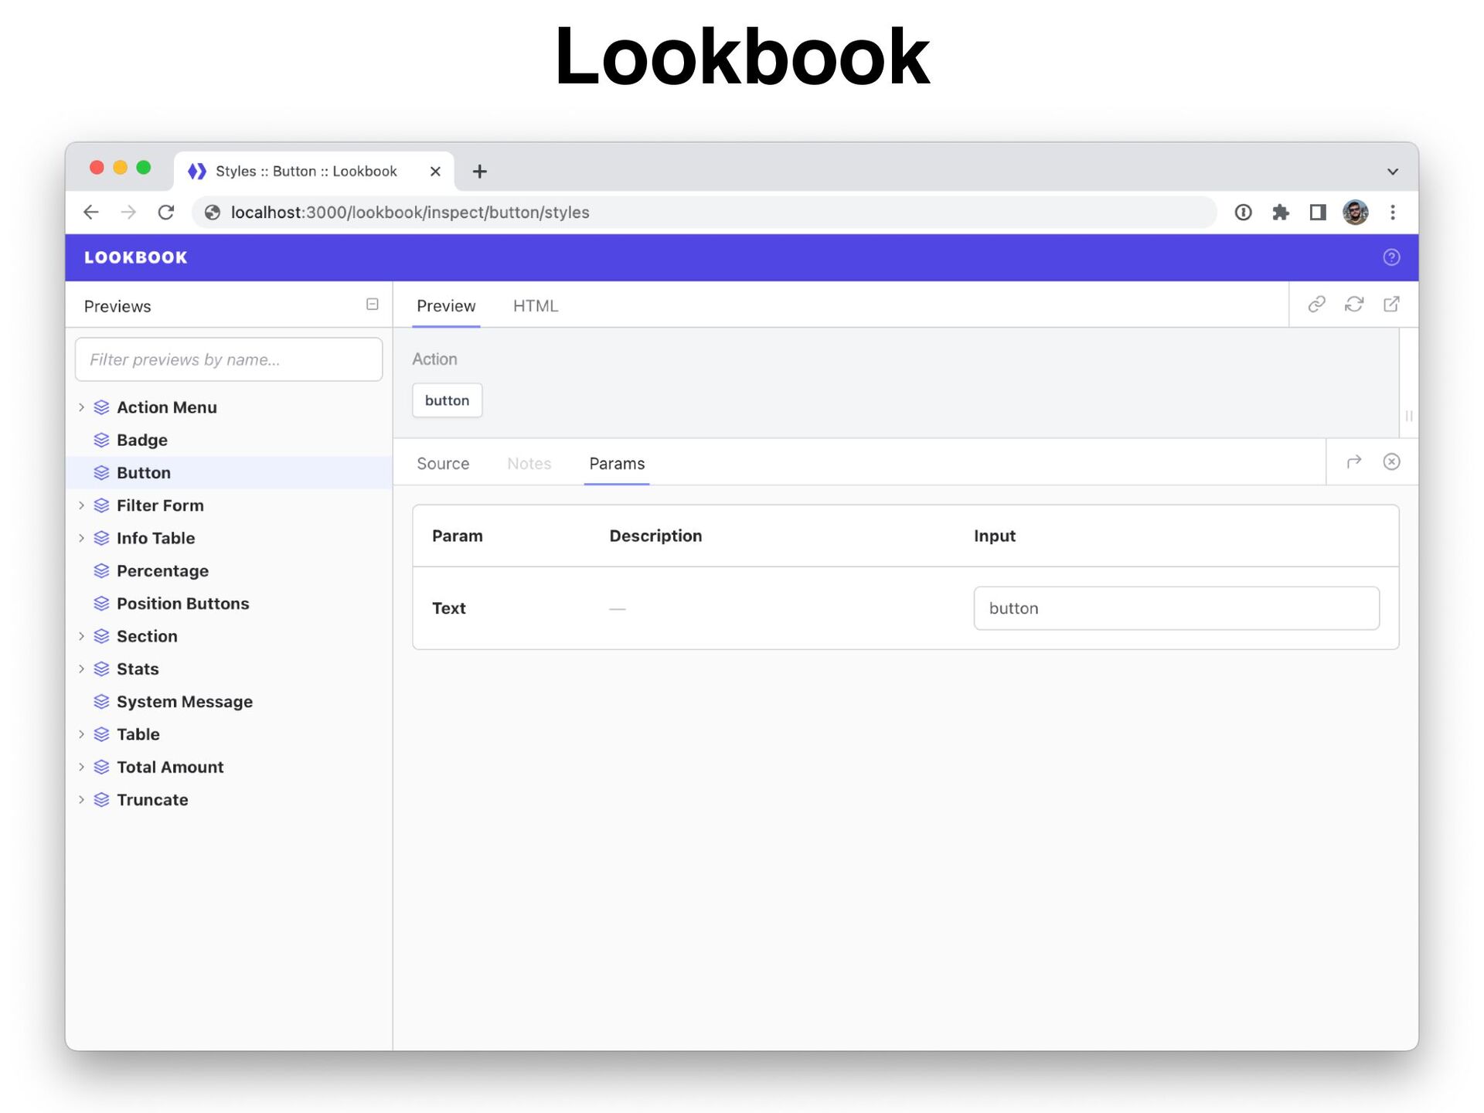This screenshot has height=1113, width=1484.
Task: Click the refresh preview icon
Action: coord(1353,305)
